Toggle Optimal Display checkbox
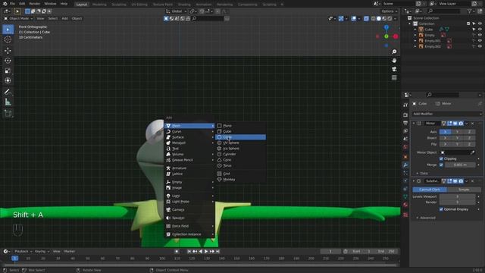The height and width of the screenshot is (273, 485). pyautogui.click(x=441, y=209)
